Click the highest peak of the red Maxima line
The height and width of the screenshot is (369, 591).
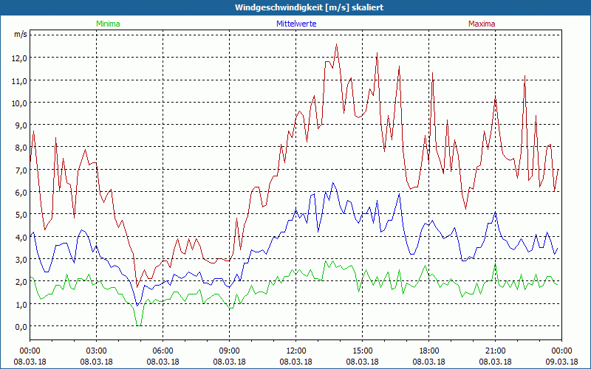(x=336, y=44)
